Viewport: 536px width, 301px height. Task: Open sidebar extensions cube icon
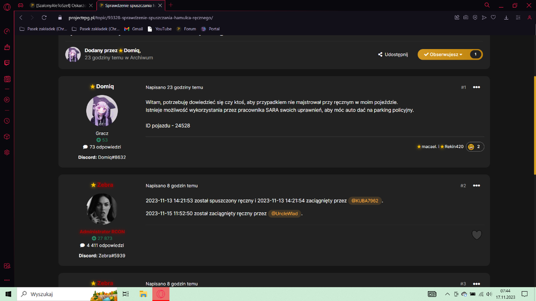[x=7, y=137]
